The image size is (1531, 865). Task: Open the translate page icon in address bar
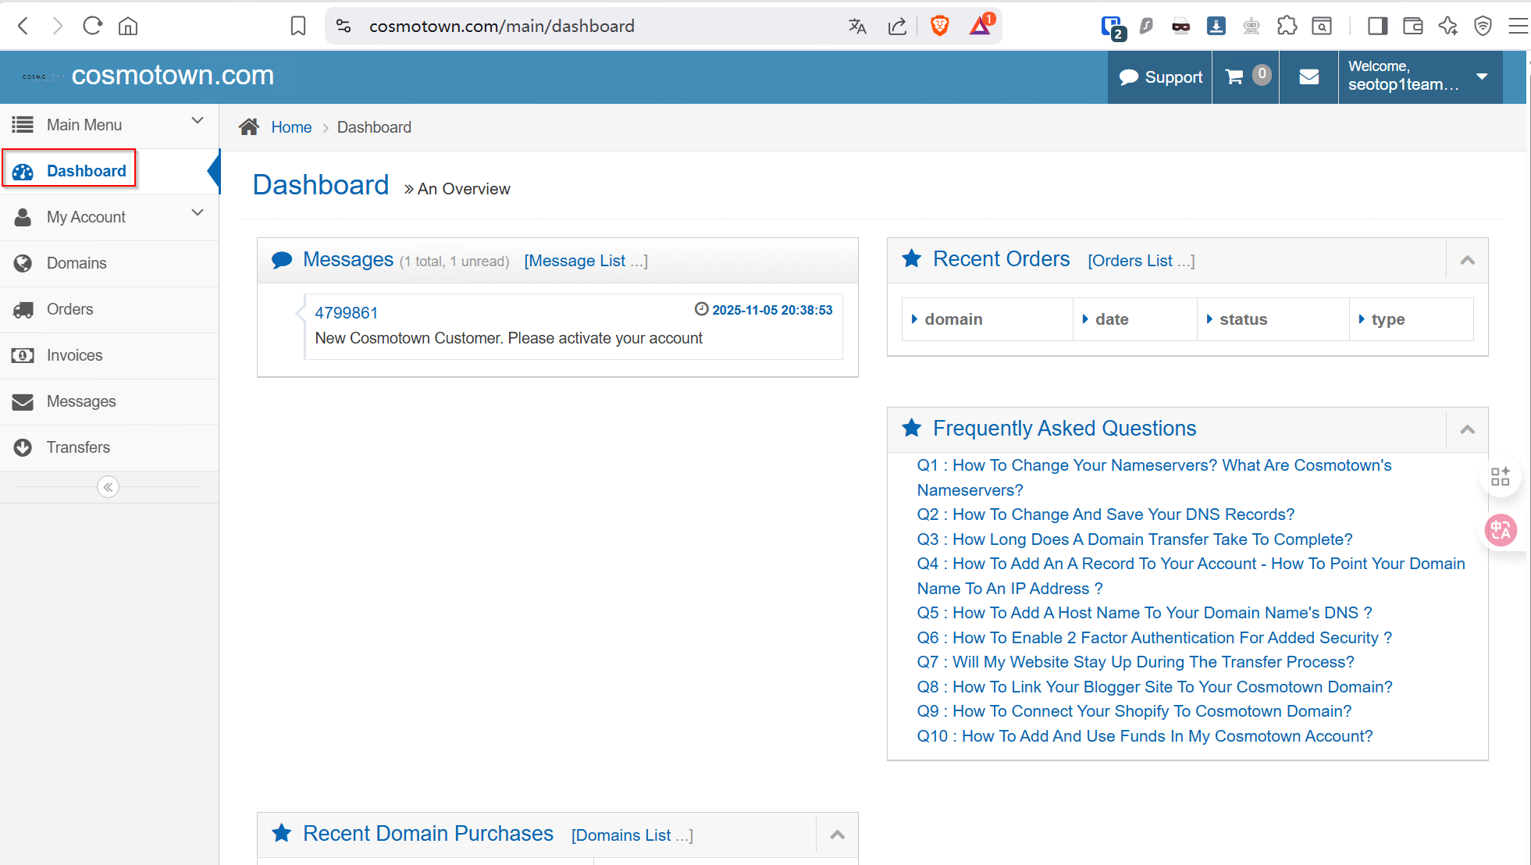pos(857,26)
